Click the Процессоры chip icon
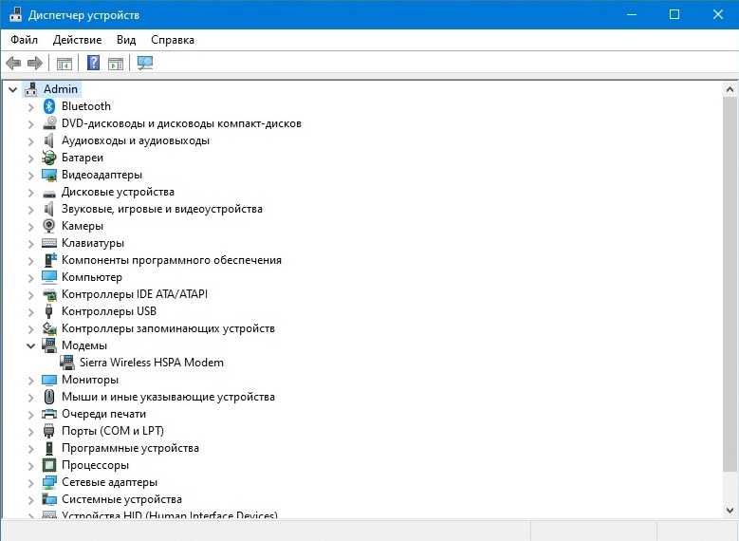The width and height of the screenshot is (739, 541). 49,465
